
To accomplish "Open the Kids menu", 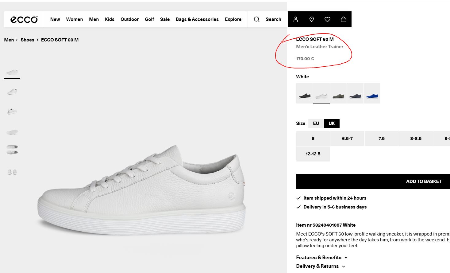I will click(110, 19).
